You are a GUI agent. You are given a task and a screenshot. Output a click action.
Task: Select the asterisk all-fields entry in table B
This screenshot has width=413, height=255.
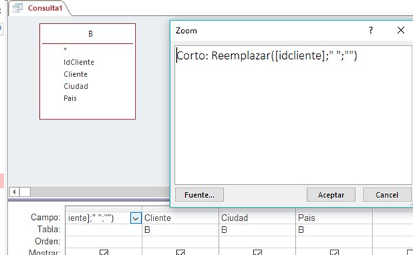(65, 49)
